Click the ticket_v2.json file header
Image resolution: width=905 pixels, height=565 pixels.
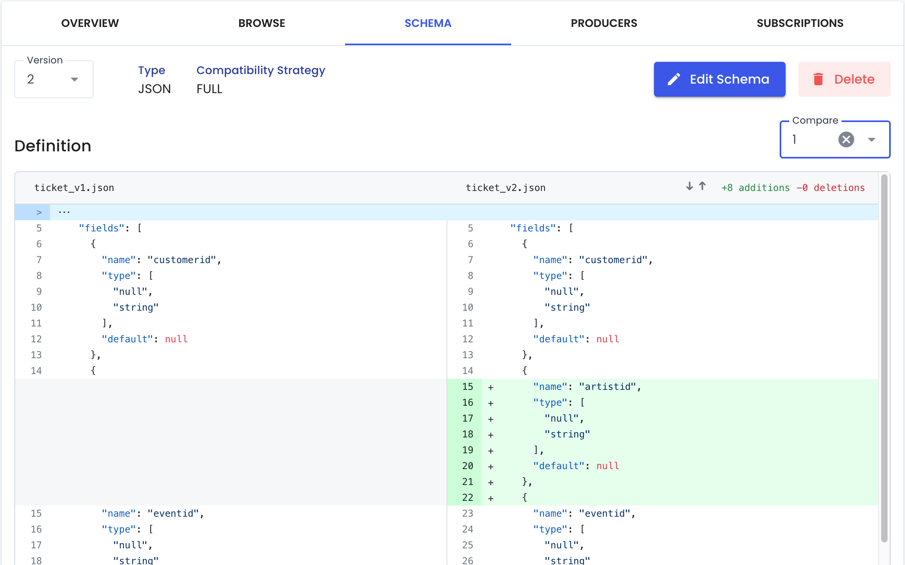coord(505,188)
